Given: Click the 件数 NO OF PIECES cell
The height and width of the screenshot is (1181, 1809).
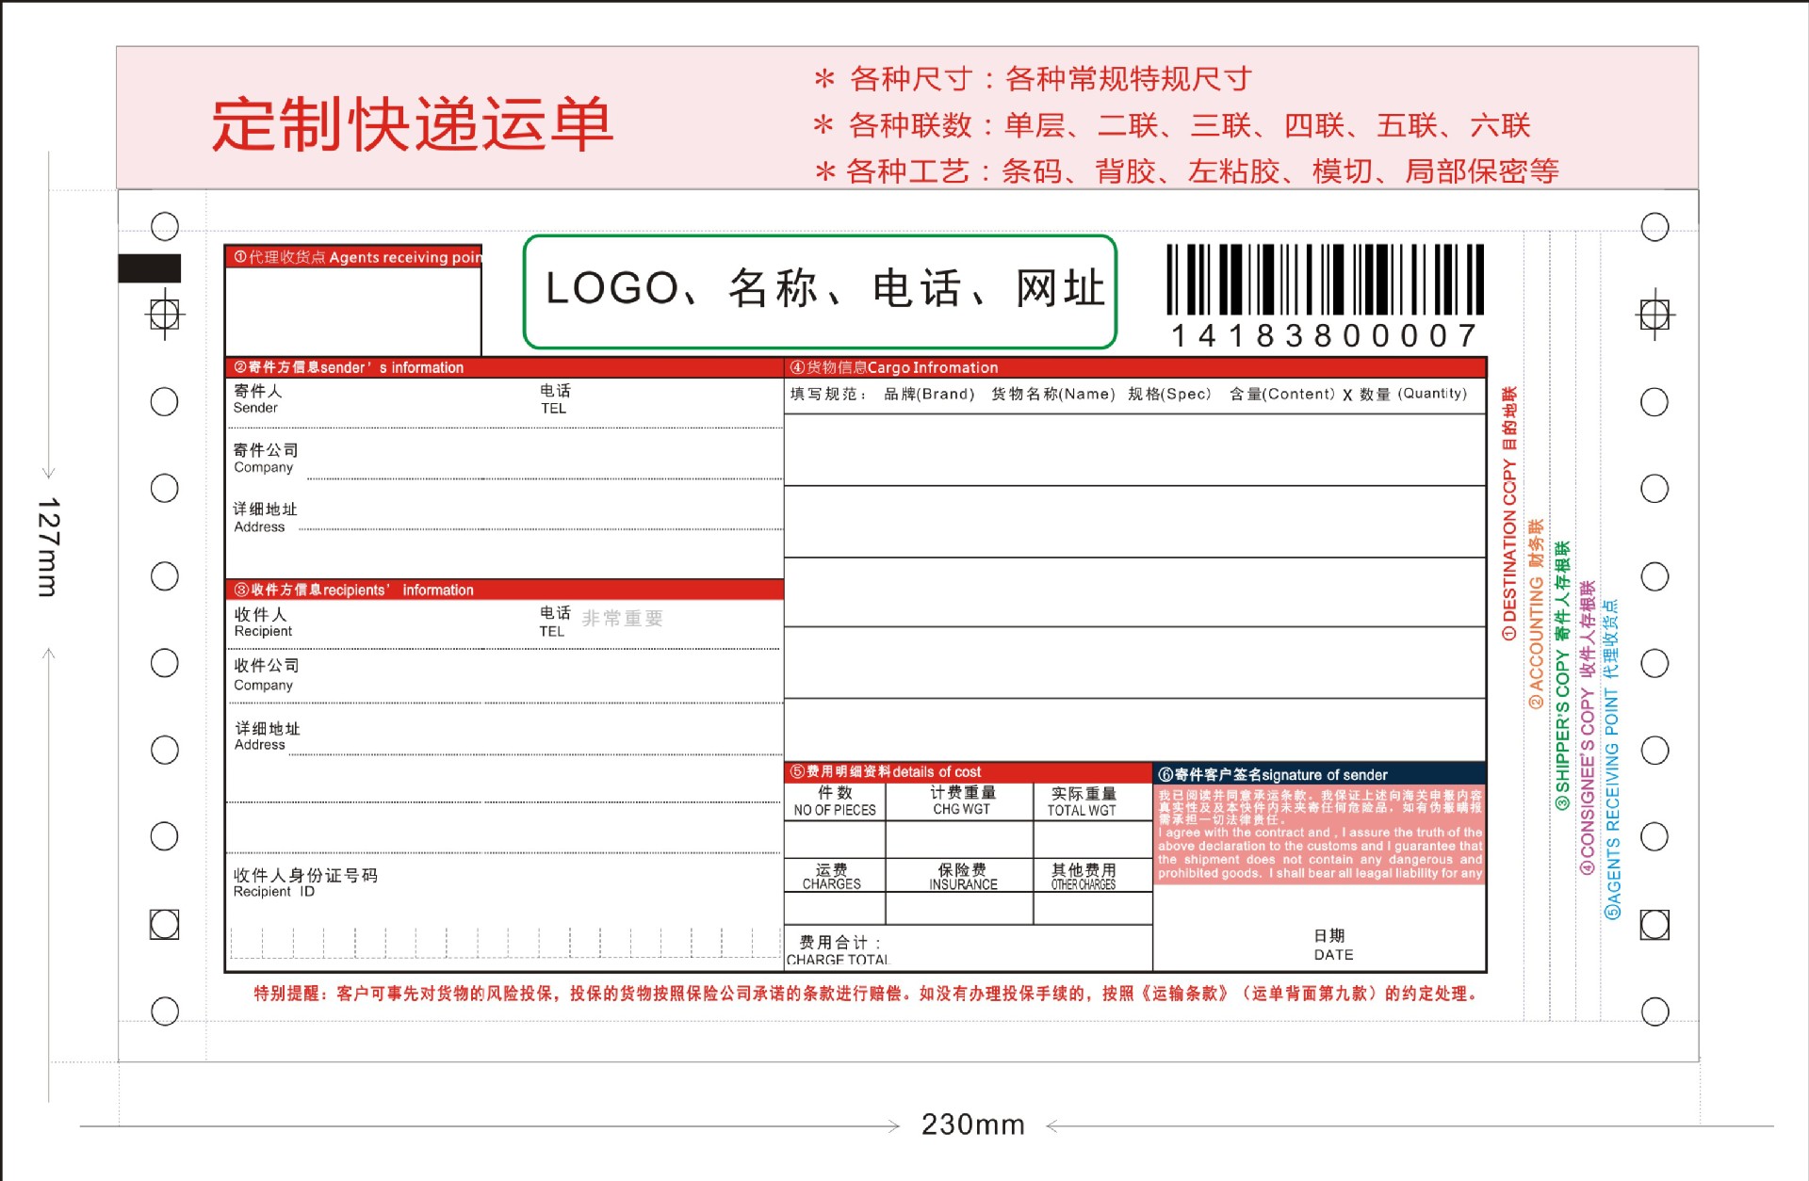Looking at the screenshot, I should (x=835, y=801).
